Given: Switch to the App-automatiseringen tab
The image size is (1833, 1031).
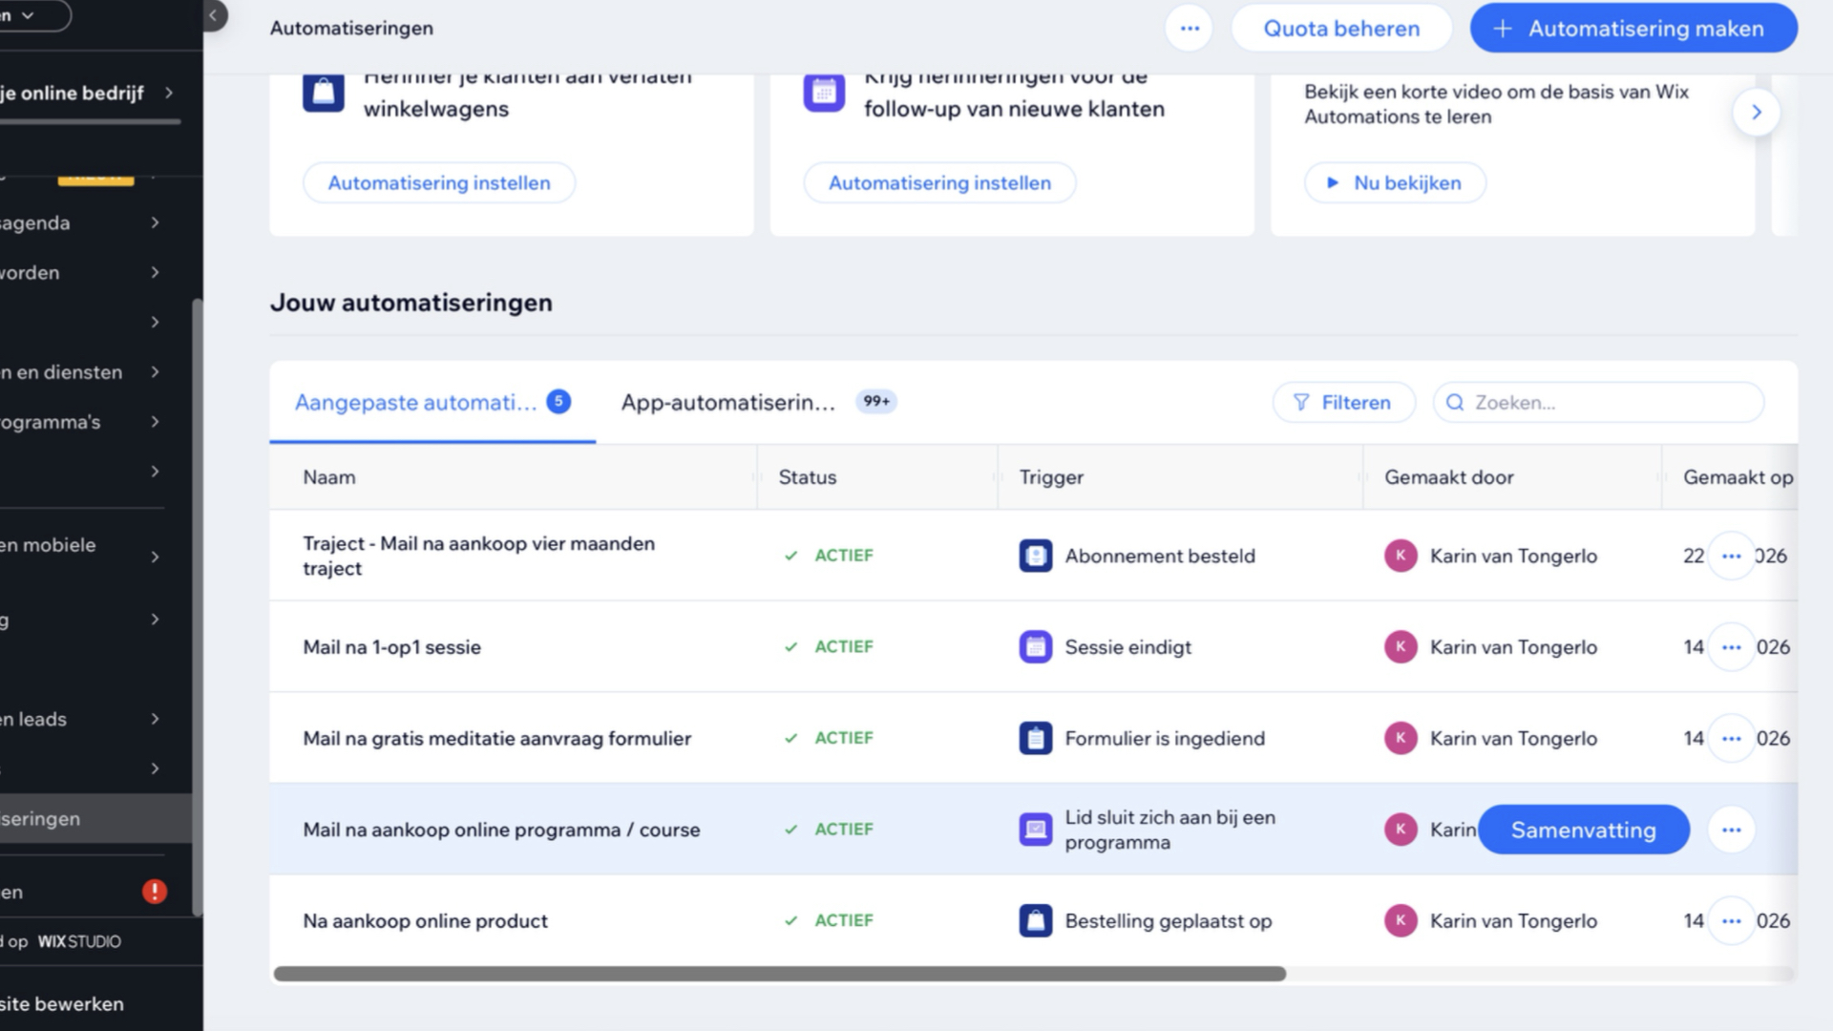Looking at the screenshot, I should coord(728,402).
